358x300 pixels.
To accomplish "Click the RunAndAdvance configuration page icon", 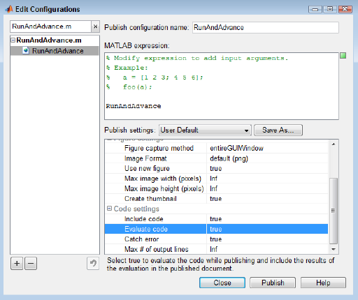I will [26, 51].
